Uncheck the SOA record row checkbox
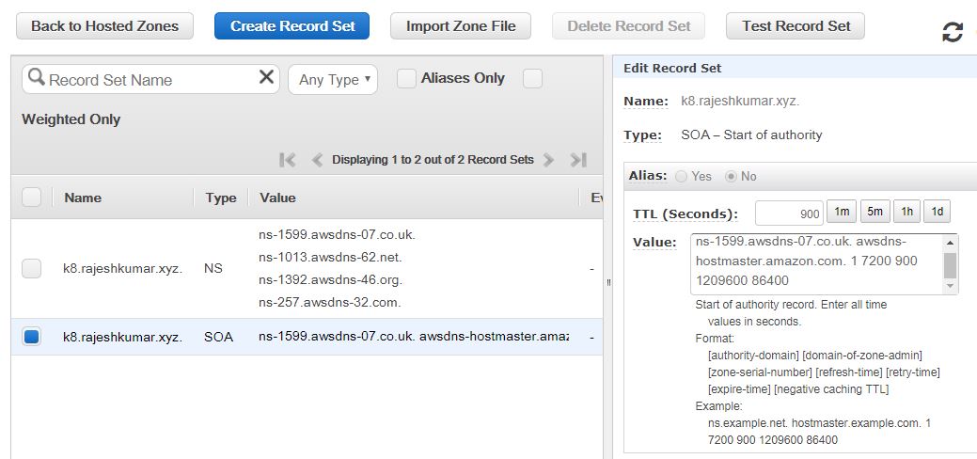 click(x=32, y=336)
